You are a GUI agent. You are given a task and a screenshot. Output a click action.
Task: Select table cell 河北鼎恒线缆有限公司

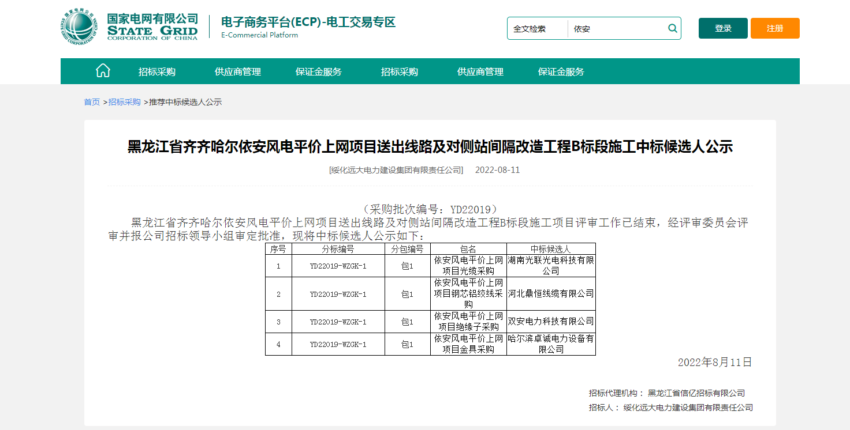(551, 294)
